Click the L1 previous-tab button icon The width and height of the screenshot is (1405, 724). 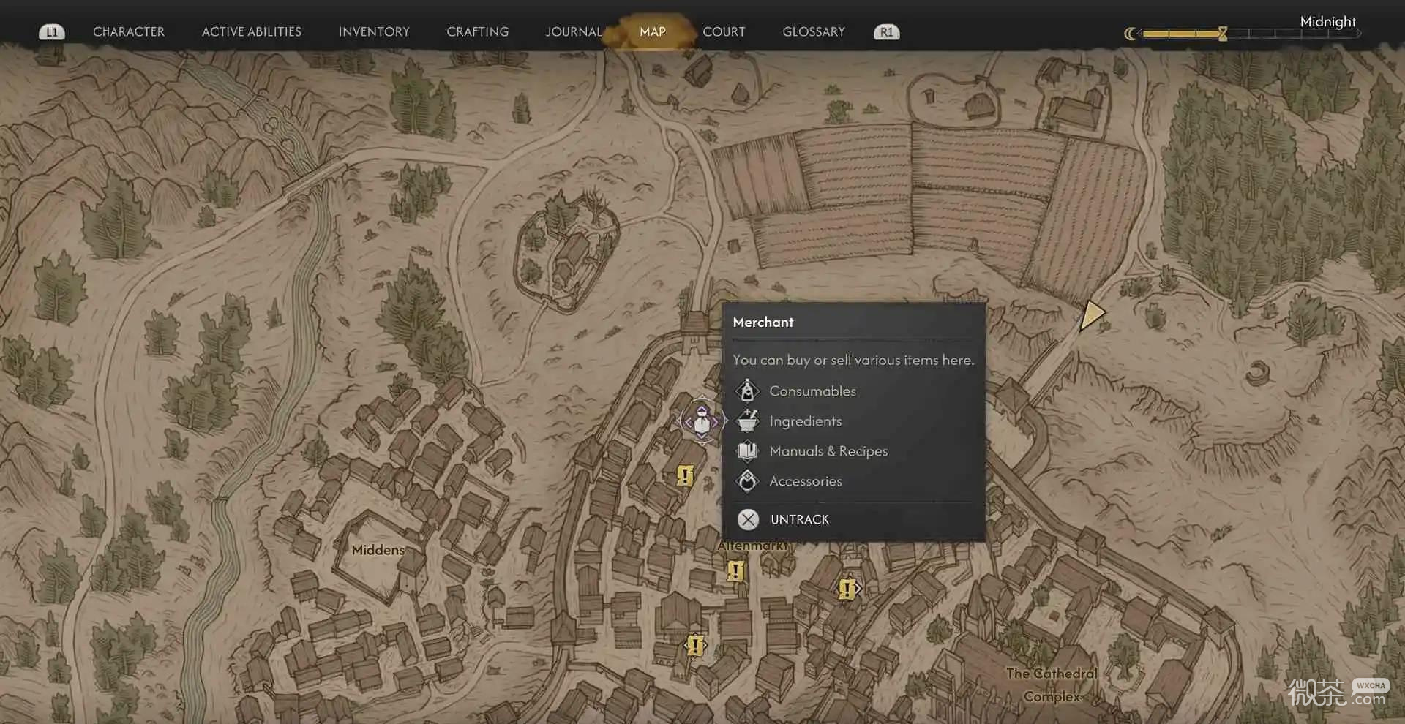[x=51, y=32]
